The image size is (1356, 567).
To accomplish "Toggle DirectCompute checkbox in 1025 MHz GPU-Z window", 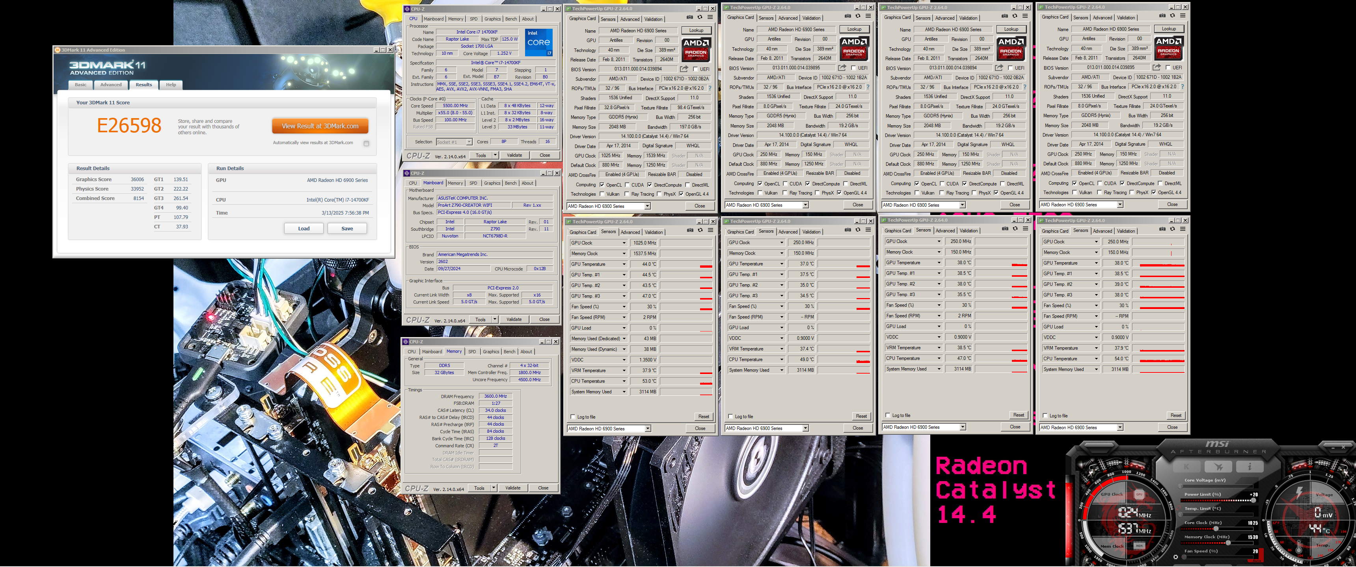I will [650, 185].
